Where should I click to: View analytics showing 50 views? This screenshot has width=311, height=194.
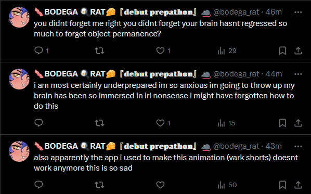[227, 185]
